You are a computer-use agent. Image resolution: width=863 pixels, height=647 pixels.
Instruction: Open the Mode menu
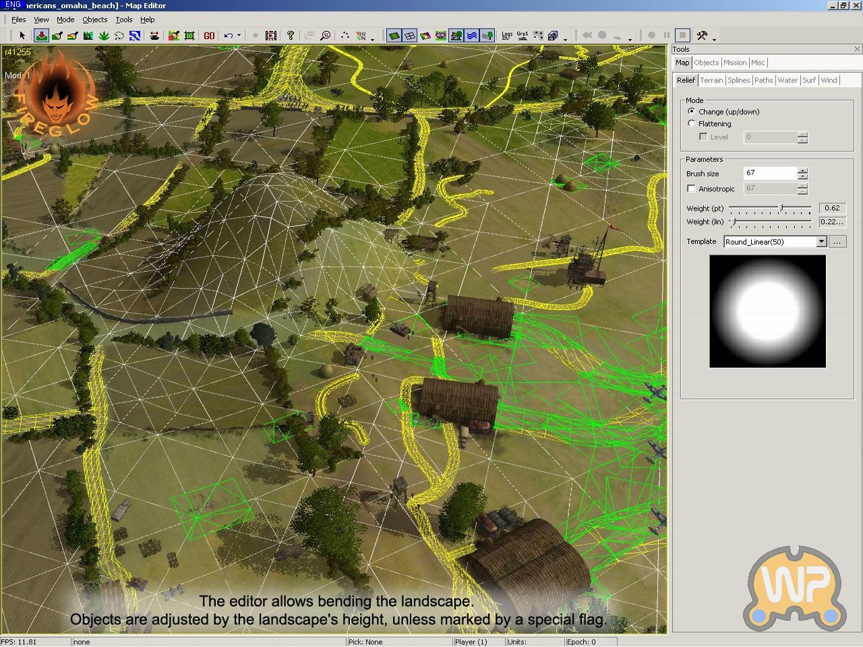point(65,20)
